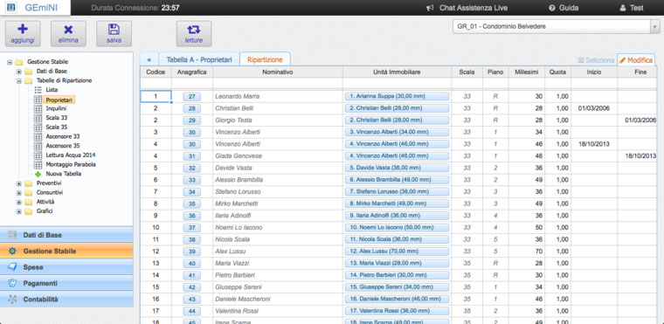
Task: Click the name Leonardo Marra
Action: click(x=237, y=97)
